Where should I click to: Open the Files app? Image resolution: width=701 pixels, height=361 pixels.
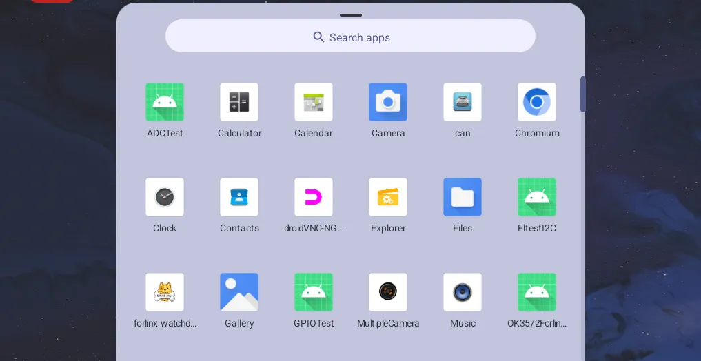[463, 197]
